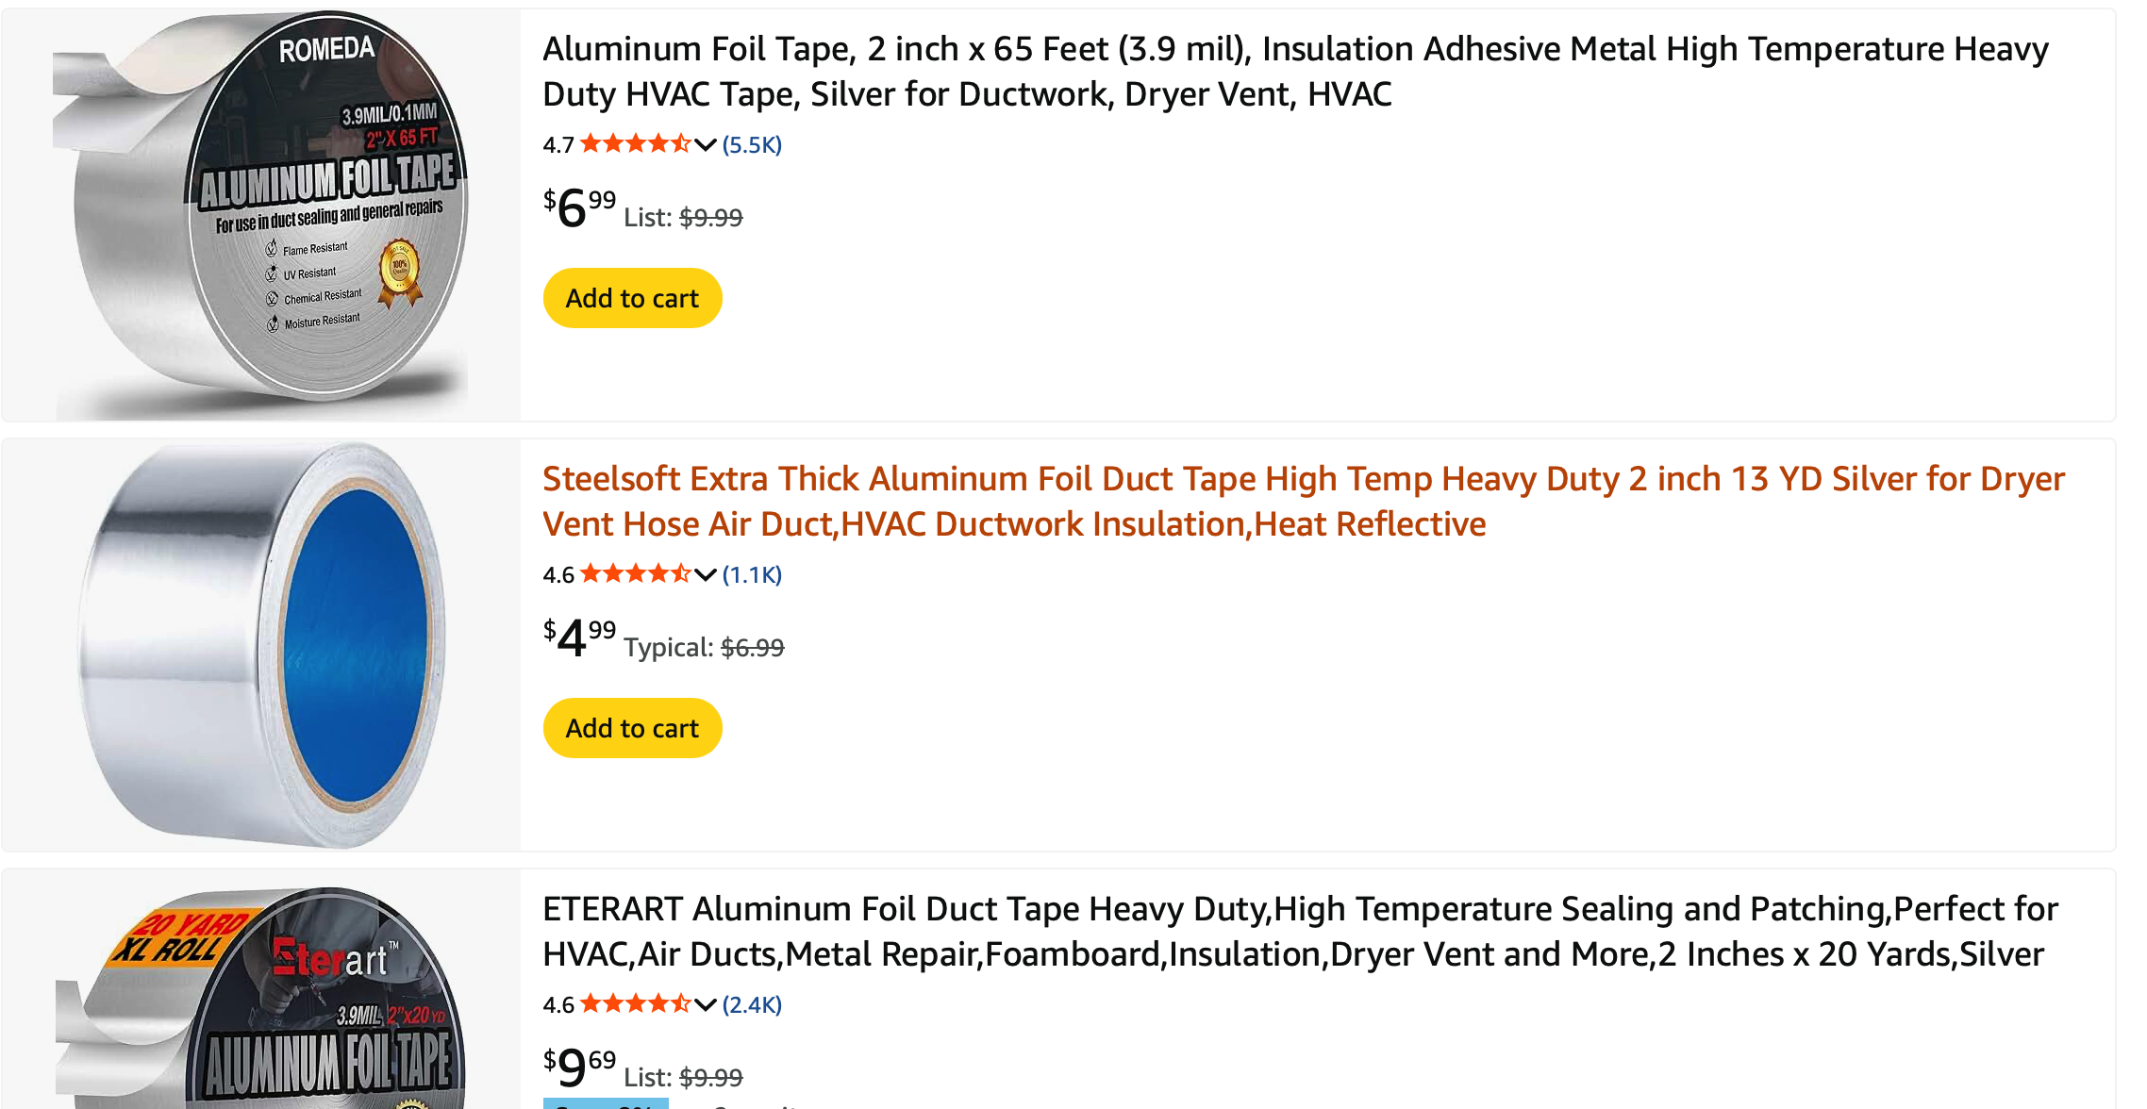This screenshot has width=2147, height=1109.
Task: Click the star rating icons on the Steelsoft listing
Action: pos(635,574)
